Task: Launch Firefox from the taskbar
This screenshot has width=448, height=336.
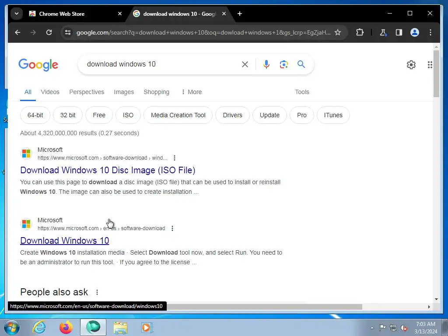Action: [66, 327]
